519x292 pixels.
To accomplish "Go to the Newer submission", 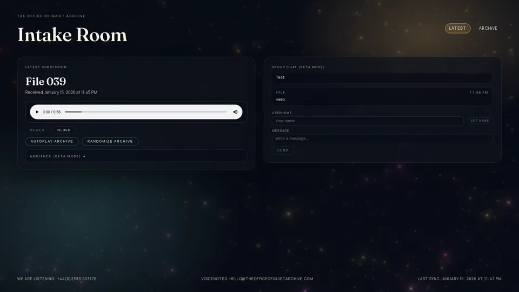I will tap(37, 130).
